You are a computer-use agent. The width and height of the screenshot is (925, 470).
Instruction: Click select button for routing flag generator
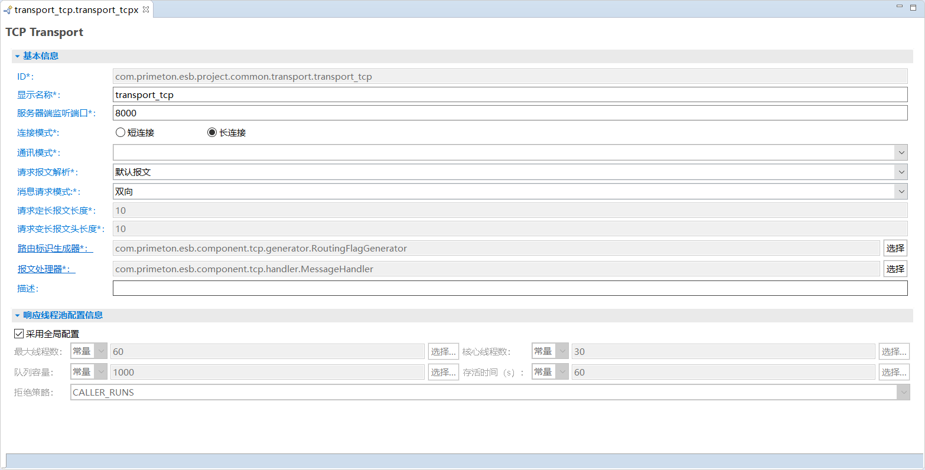pos(895,249)
